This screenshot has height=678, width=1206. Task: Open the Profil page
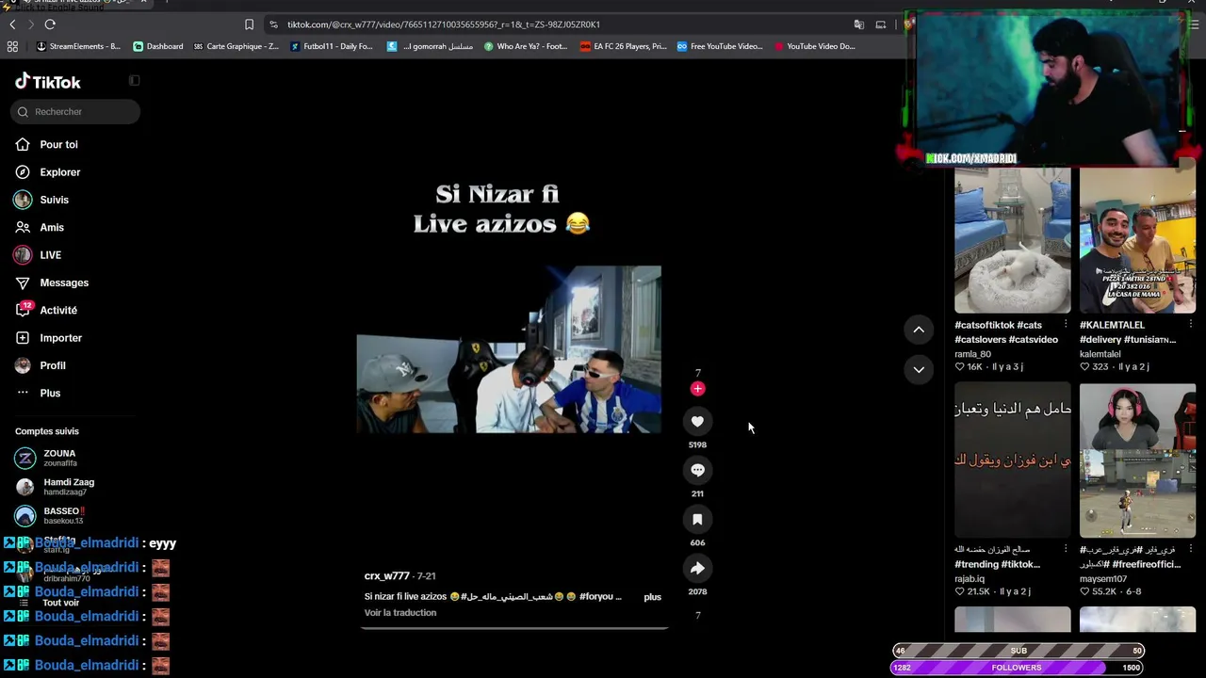pos(53,365)
